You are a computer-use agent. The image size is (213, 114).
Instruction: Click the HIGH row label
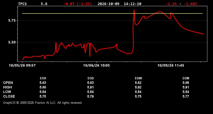7,87
